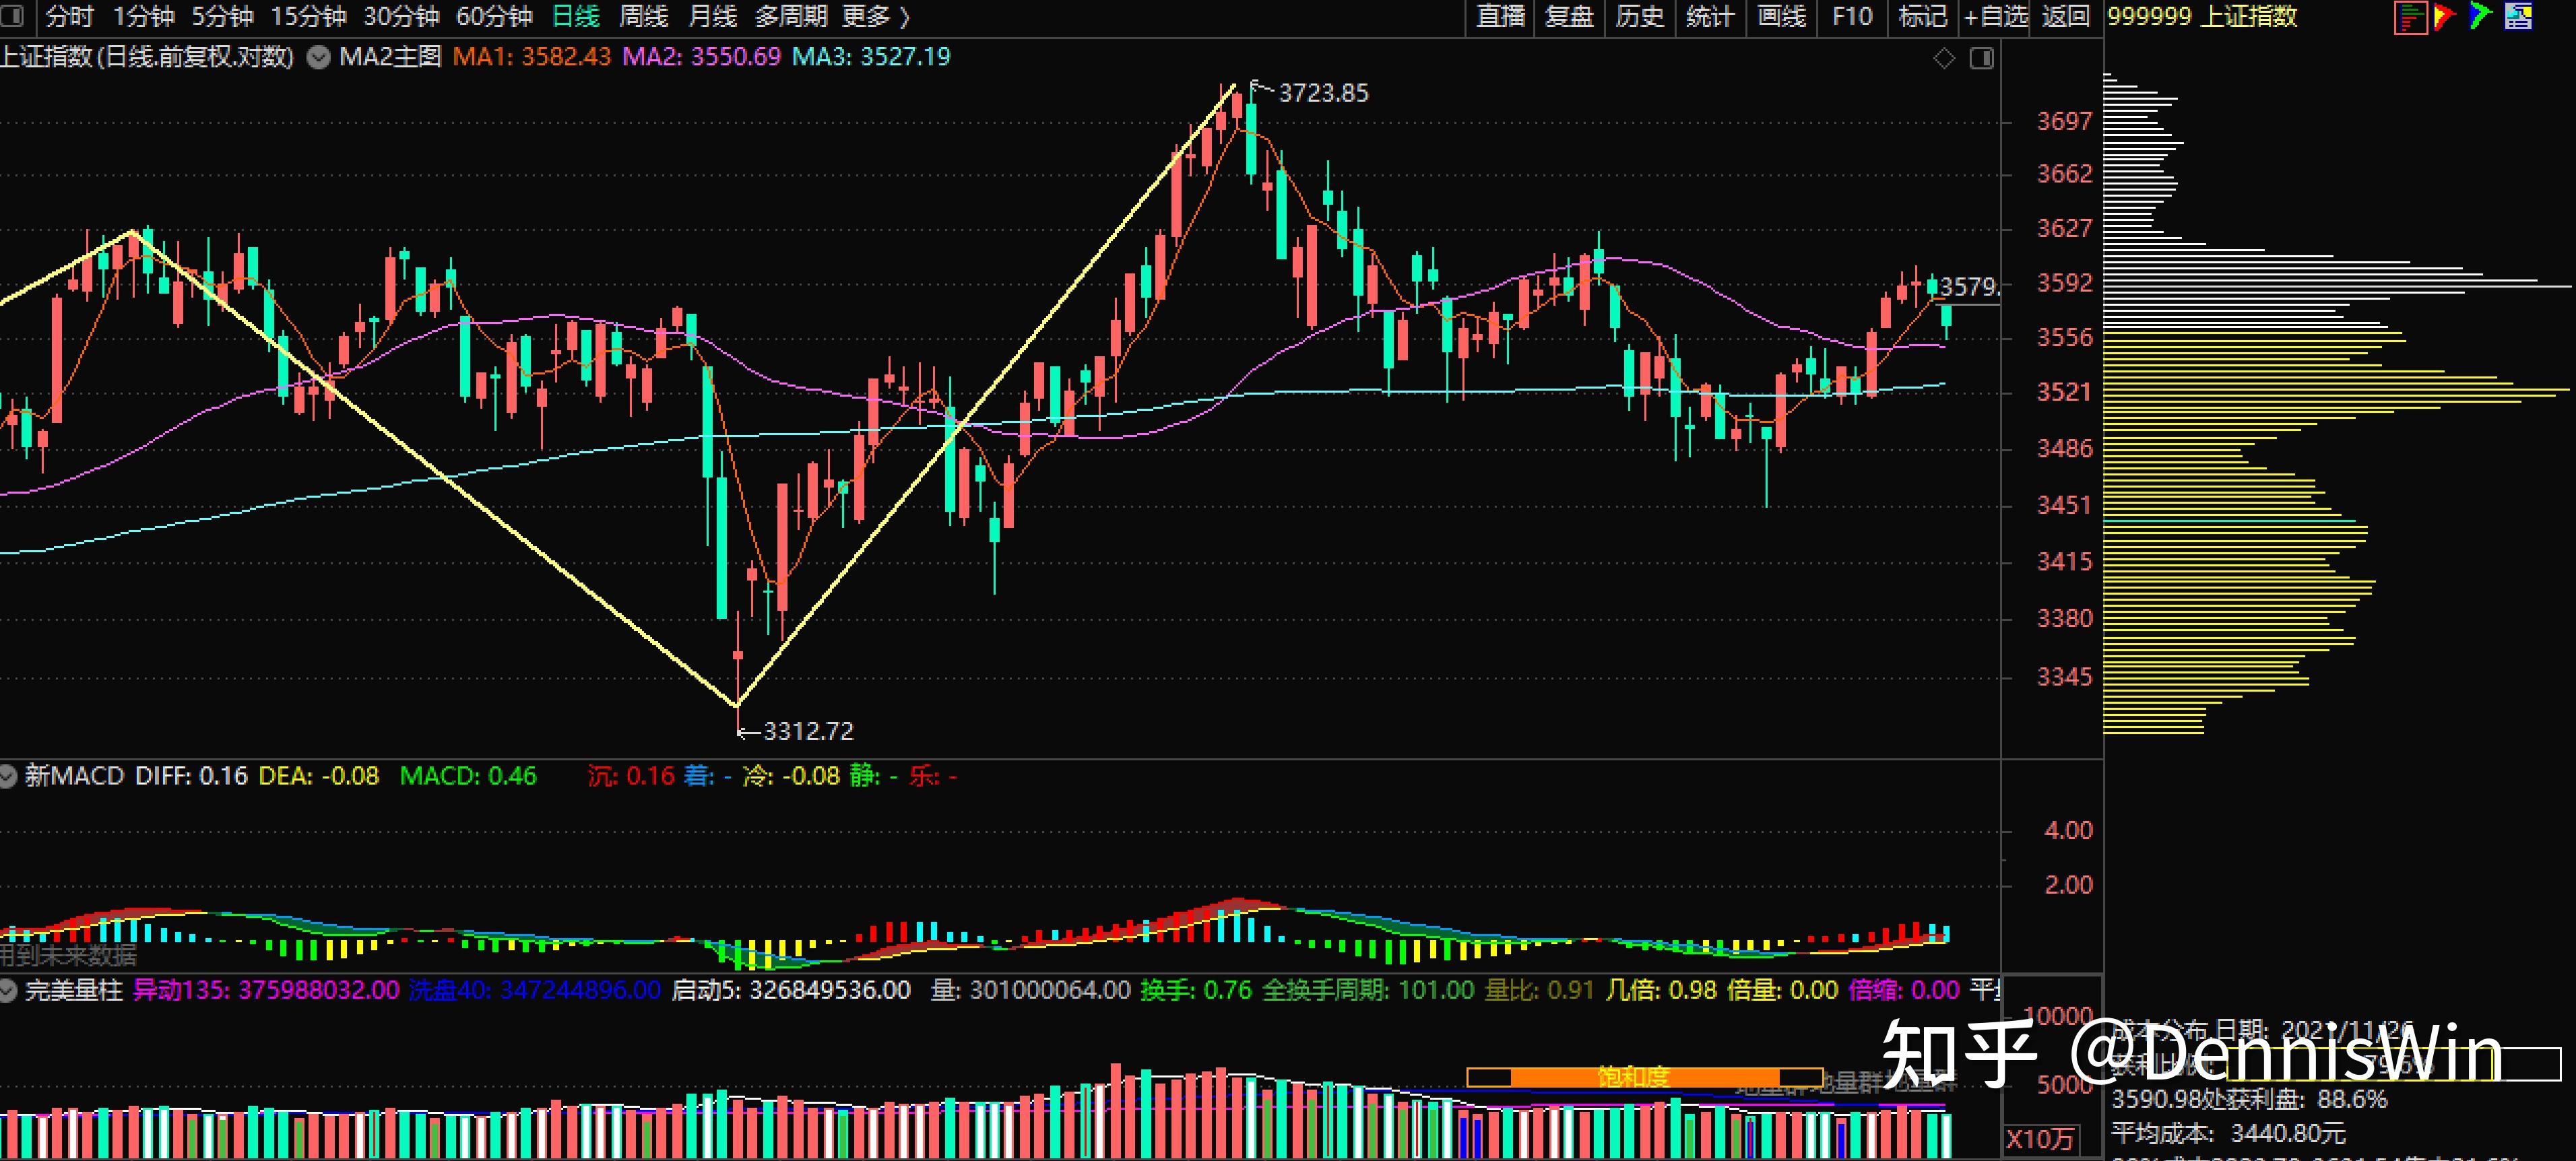
Task: Click the 5000 volume axis label
Action: (x=2064, y=1085)
